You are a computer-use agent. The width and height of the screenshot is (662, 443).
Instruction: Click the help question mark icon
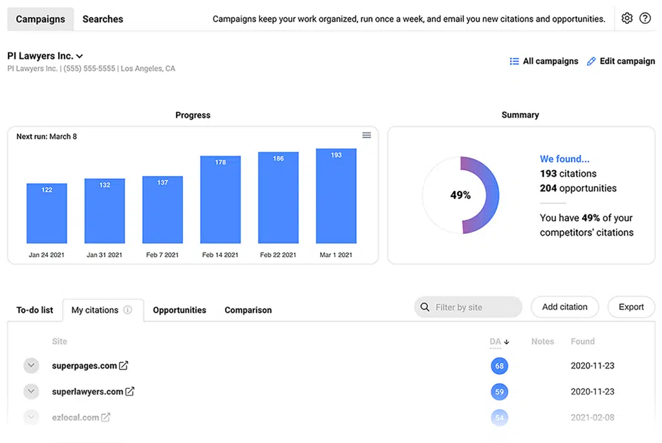pyautogui.click(x=645, y=18)
